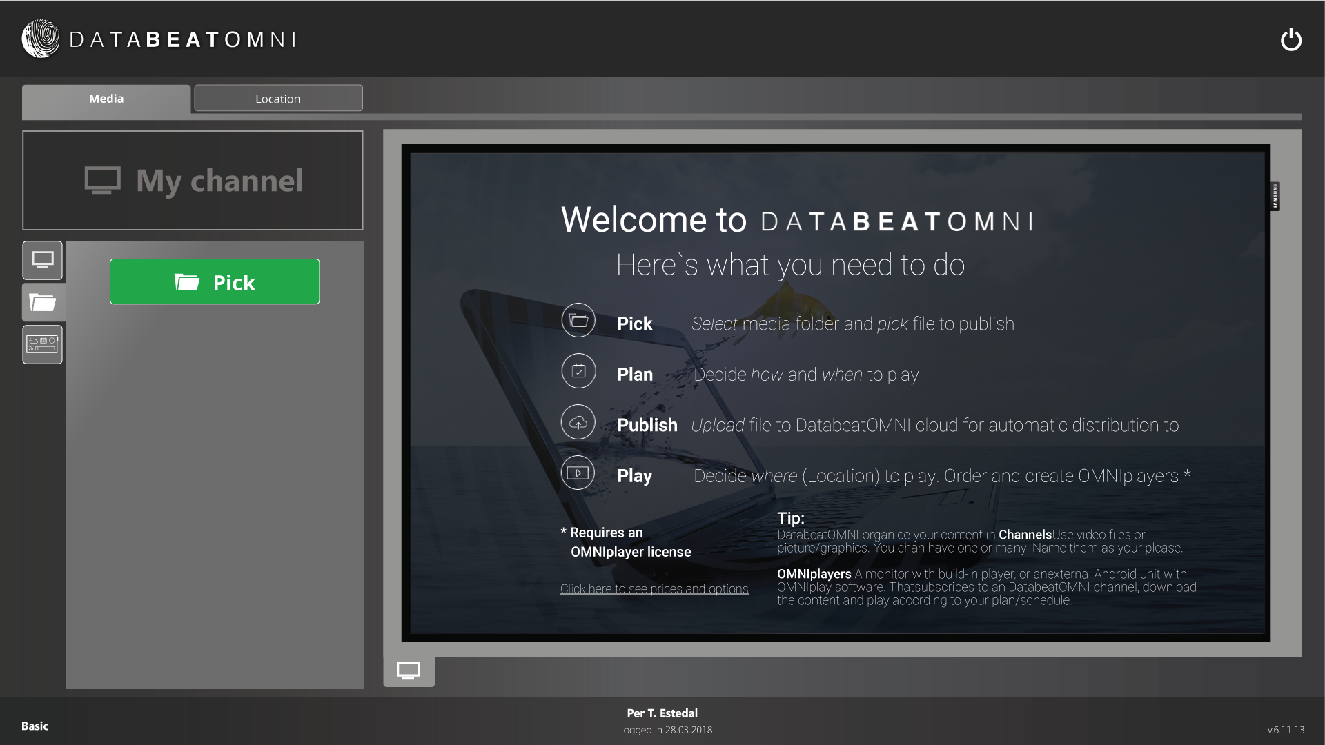Click the Welcome to DatabeatOMNI heading
Image resolution: width=1325 pixels, height=745 pixels.
[x=798, y=220]
